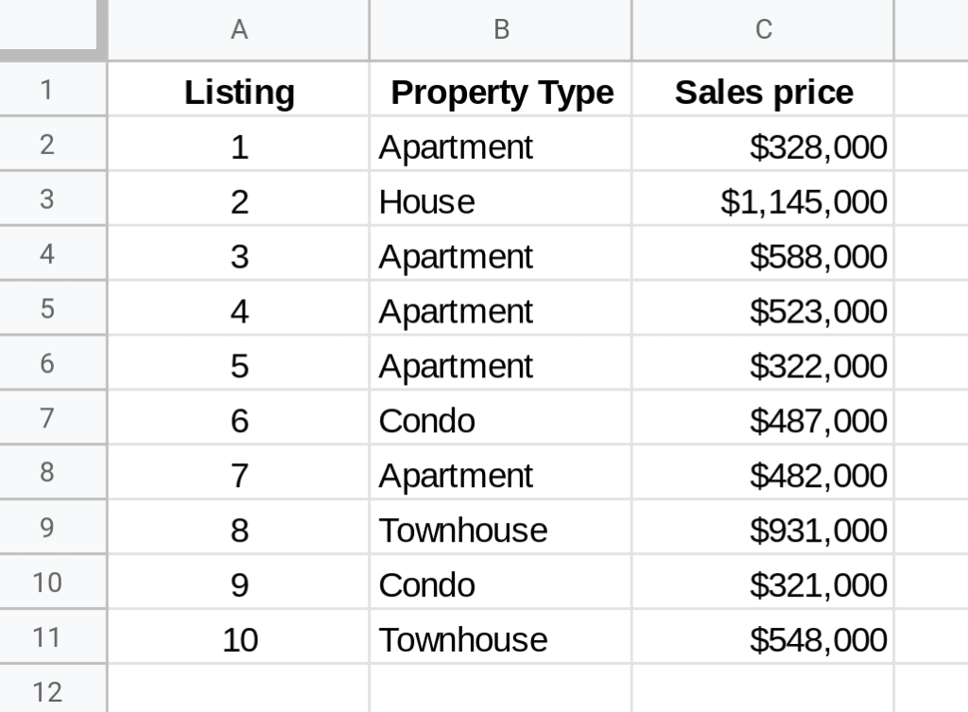Select empty cell B12
968x712 pixels.
coord(501,689)
